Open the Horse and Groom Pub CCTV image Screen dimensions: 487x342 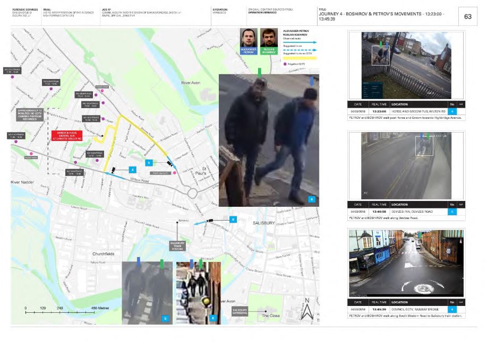406,65
